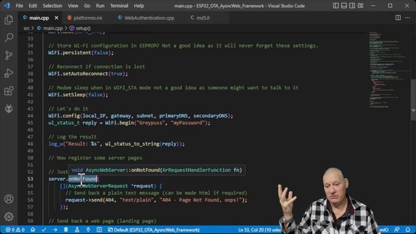
Task: Close the main.cpp tab
Action: pyautogui.click(x=57, y=18)
